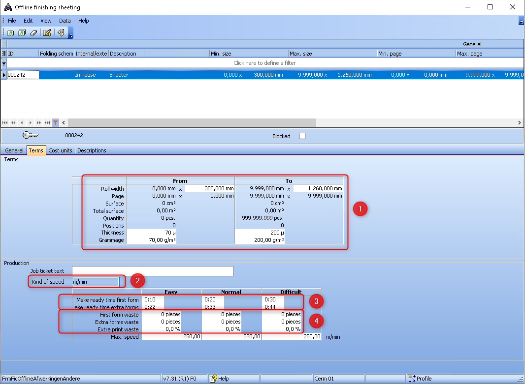This screenshot has width=525, height=384.
Task: Click the Thickness To 200 µ field
Action: 260,233
